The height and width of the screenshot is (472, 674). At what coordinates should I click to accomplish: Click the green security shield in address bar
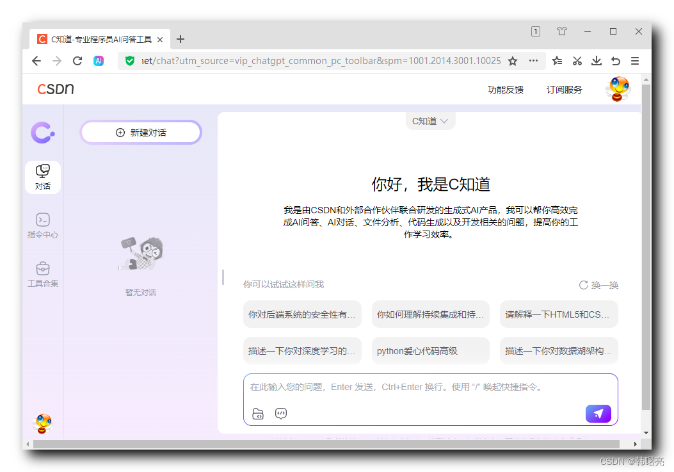point(130,61)
